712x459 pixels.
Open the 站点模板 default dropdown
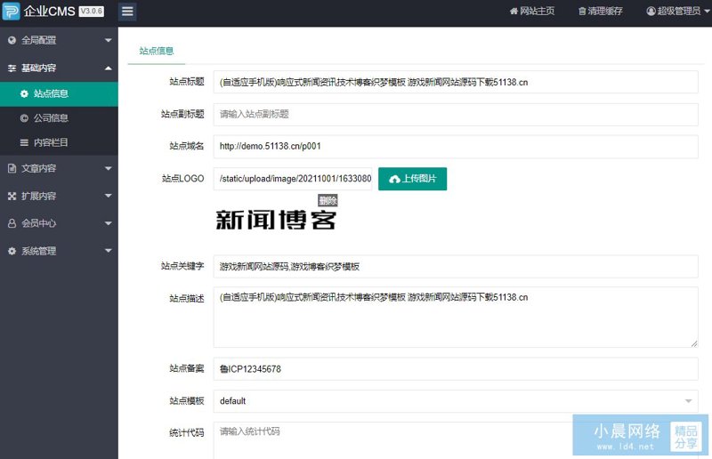coord(456,401)
